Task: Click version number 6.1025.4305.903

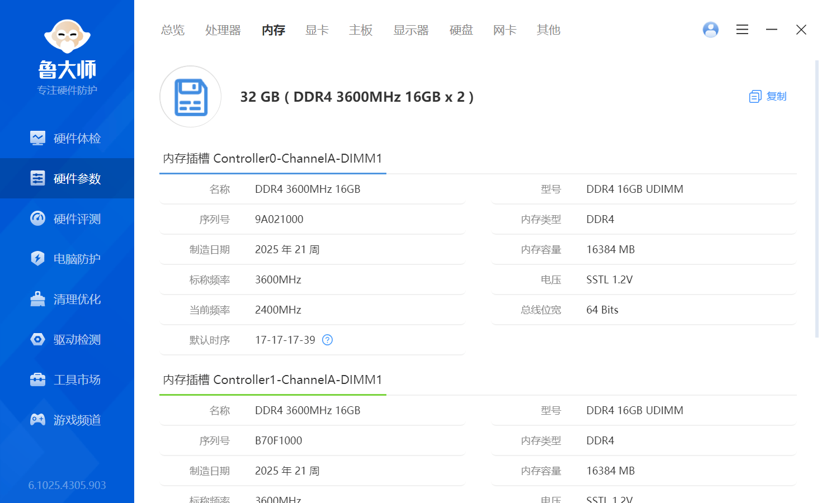Action: (x=67, y=485)
